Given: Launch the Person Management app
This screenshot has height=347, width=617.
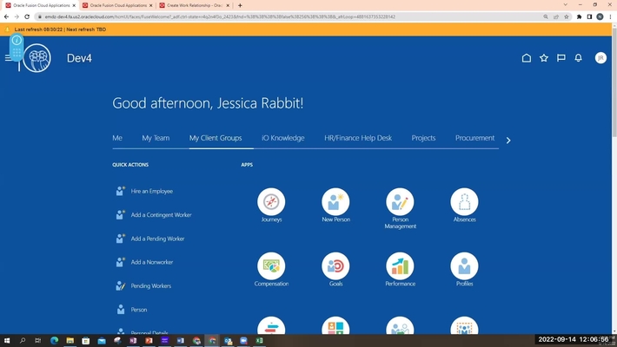Looking at the screenshot, I should point(400,202).
